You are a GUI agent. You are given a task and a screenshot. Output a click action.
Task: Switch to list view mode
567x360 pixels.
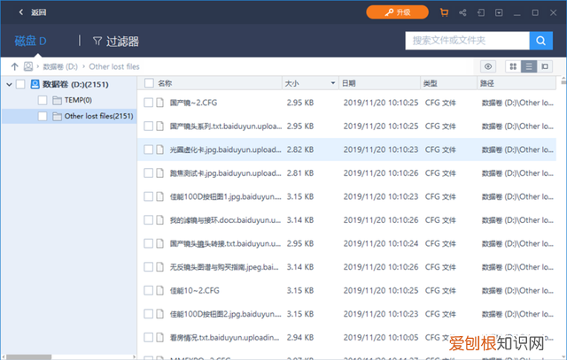[529, 66]
